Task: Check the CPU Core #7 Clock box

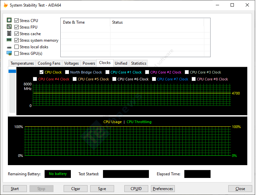Action: pyautogui.click(x=154, y=79)
